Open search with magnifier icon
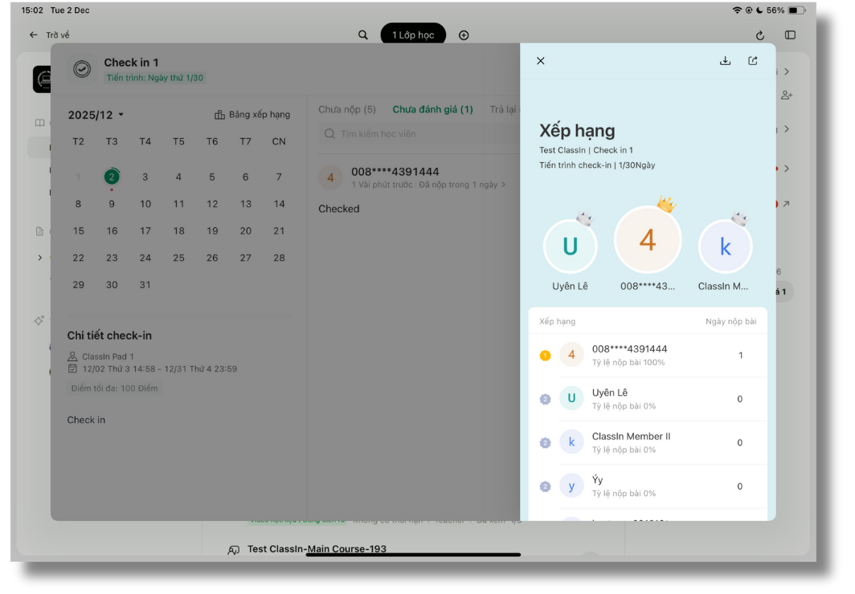This screenshot has width=855, height=594. [363, 35]
